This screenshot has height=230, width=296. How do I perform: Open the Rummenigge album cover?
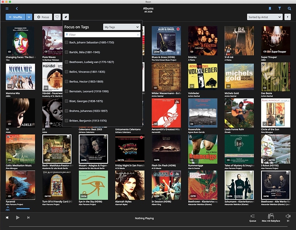pos(203,149)
